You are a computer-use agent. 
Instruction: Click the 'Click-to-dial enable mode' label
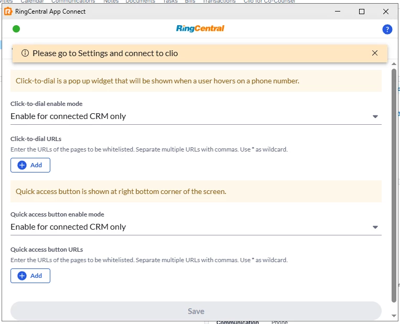(47, 104)
